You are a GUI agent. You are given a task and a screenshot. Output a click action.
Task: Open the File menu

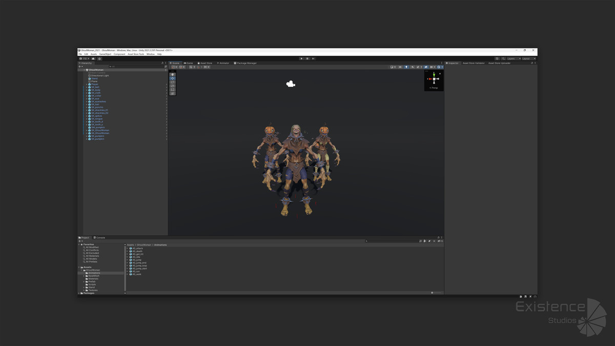tap(80, 54)
